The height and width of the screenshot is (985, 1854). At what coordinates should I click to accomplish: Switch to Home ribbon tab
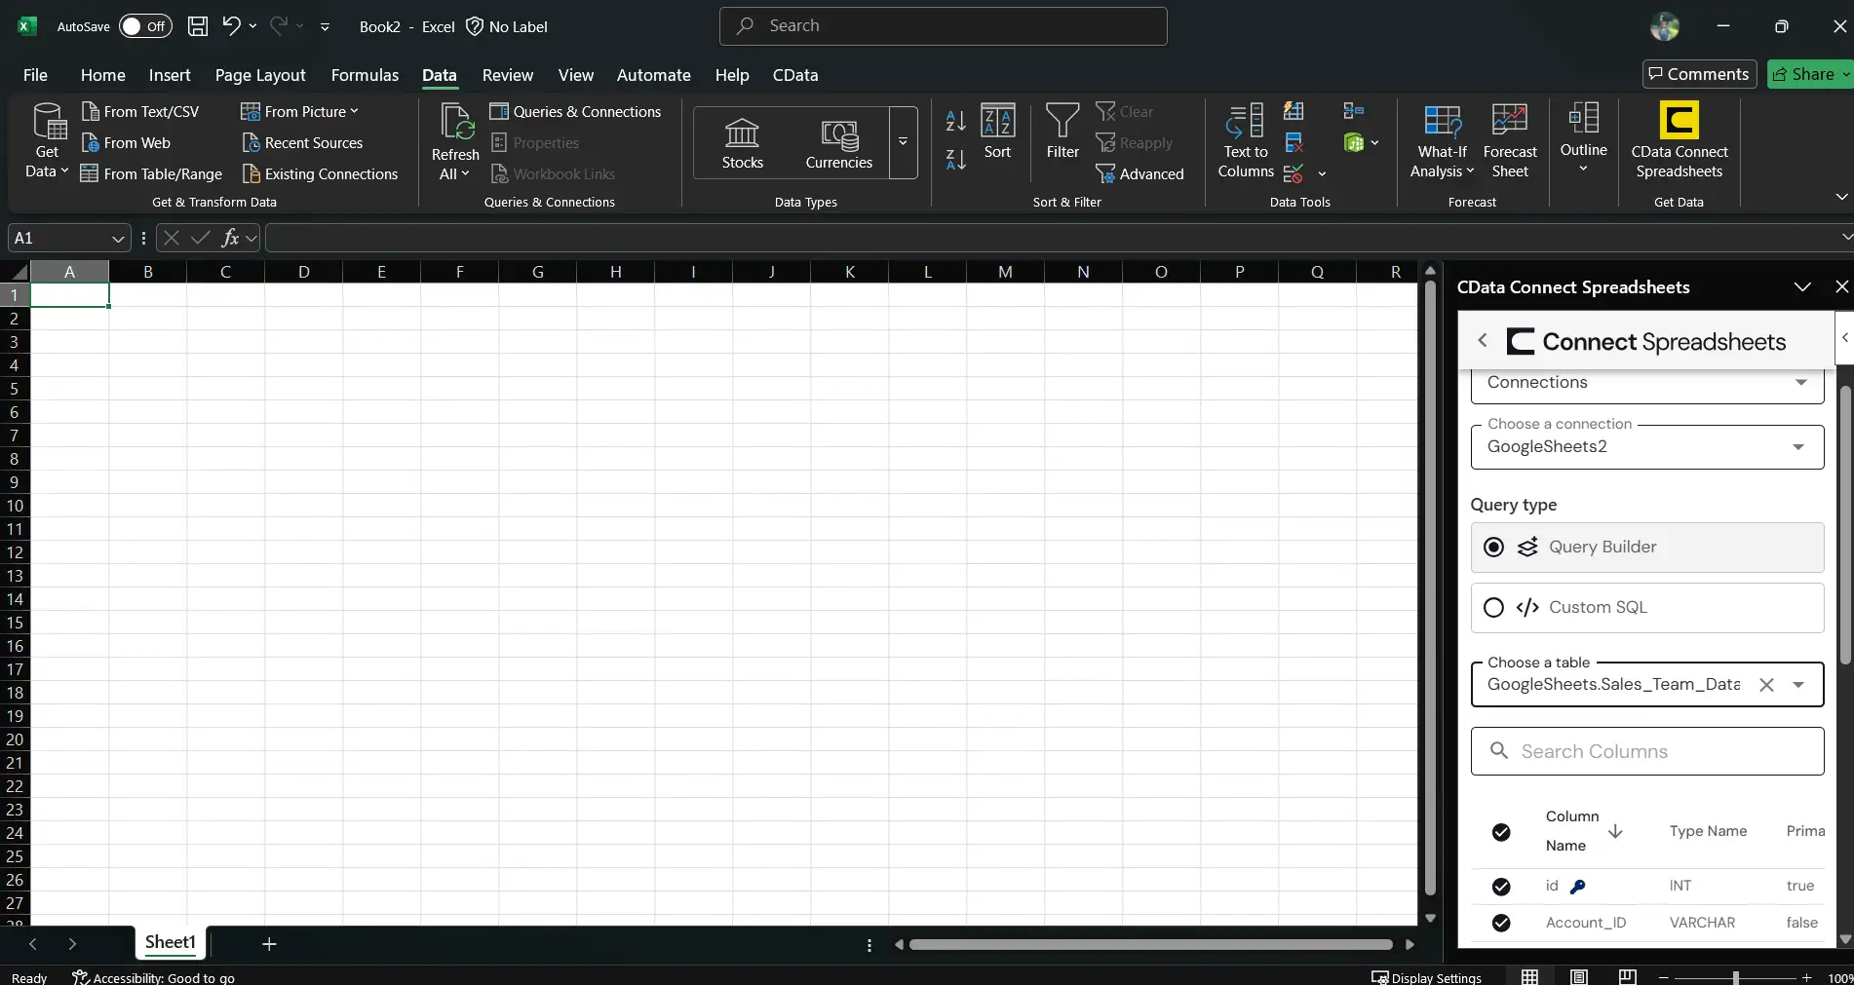[x=102, y=75]
